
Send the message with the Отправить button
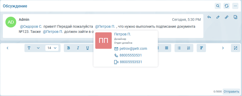click(x=231, y=92)
